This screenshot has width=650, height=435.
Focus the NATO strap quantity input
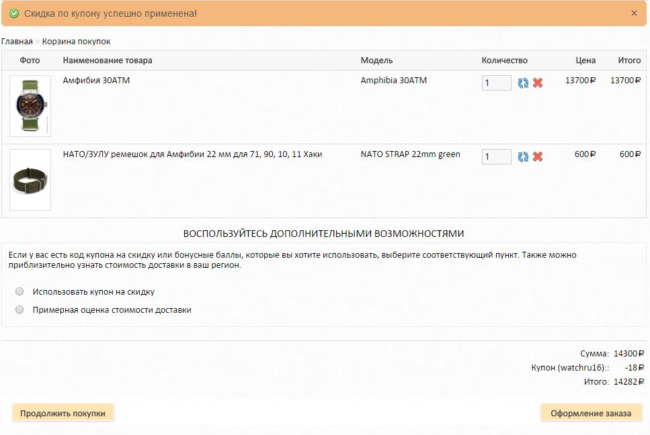[x=496, y=157]
